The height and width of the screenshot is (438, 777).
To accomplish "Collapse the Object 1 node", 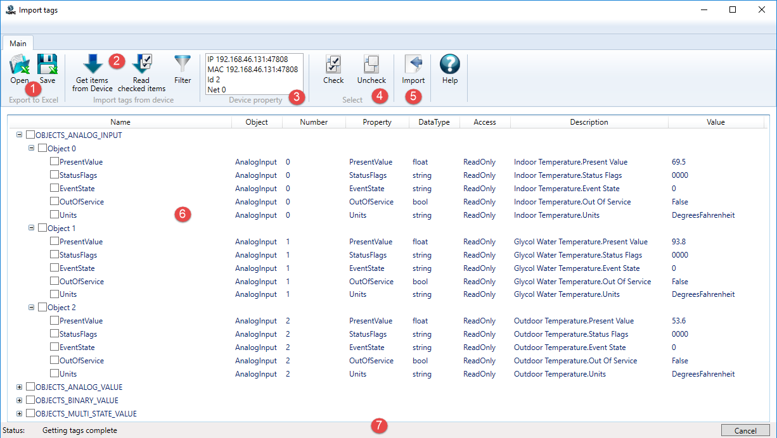I will point(32,227).
